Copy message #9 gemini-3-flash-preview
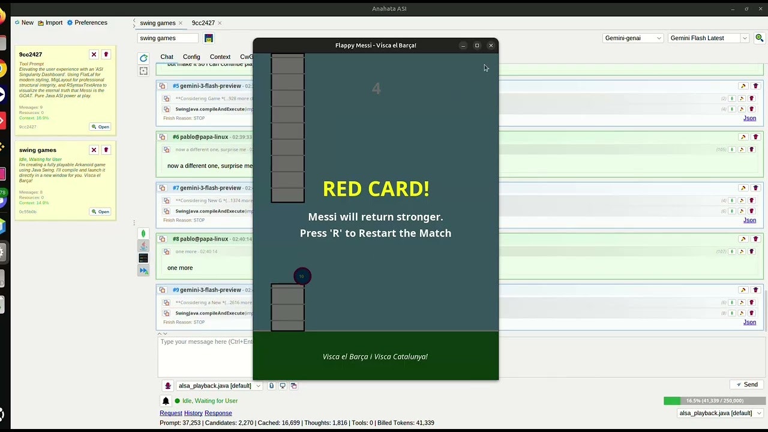The height and width of the screenshot is (432, 768). (x=163, y=290)
